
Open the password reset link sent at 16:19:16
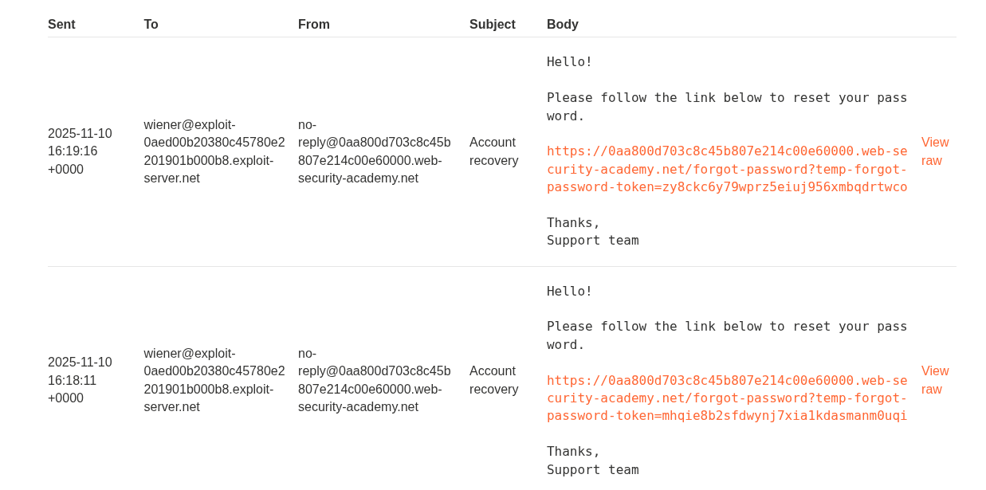[x=726, y=169]
